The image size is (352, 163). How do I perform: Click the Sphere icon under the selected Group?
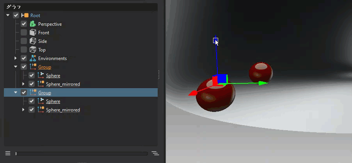pos(41,101)
